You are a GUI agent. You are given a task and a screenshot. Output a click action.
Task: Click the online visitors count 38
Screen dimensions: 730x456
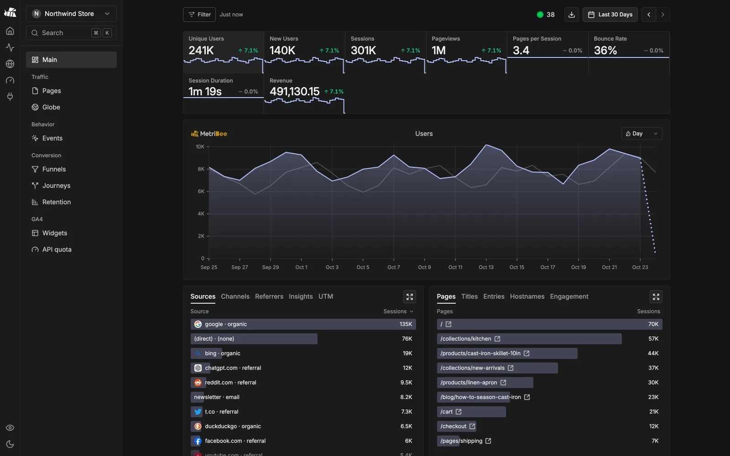click(546, 15)
